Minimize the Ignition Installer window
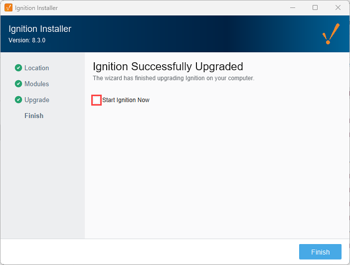This screenshot has height=265, width=350. click(x=293, y=8)
